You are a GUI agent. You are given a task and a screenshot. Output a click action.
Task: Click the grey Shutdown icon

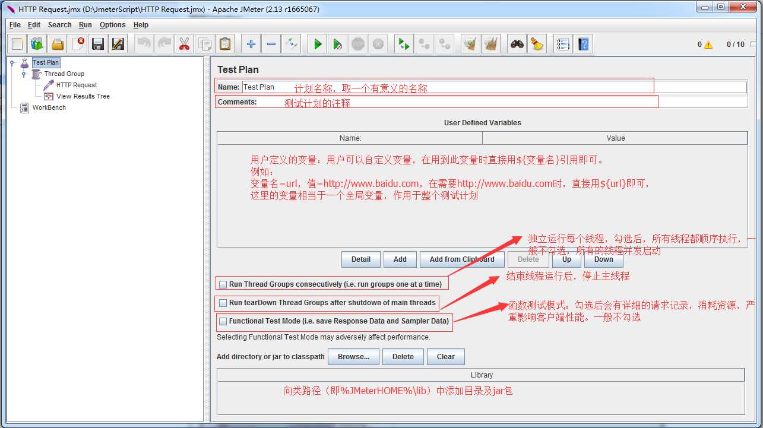(378, 44)
